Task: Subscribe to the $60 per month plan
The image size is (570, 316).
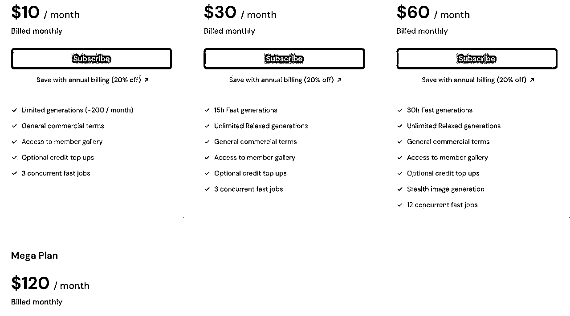Action: tap(477, 59)
